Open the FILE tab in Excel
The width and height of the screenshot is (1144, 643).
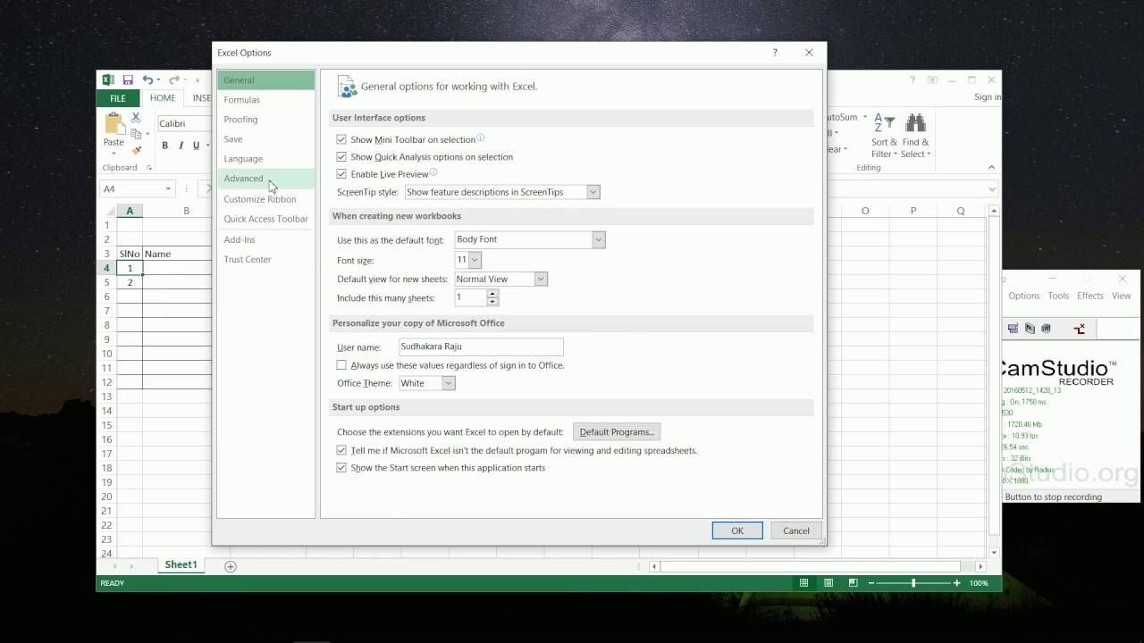click(118, 98)
